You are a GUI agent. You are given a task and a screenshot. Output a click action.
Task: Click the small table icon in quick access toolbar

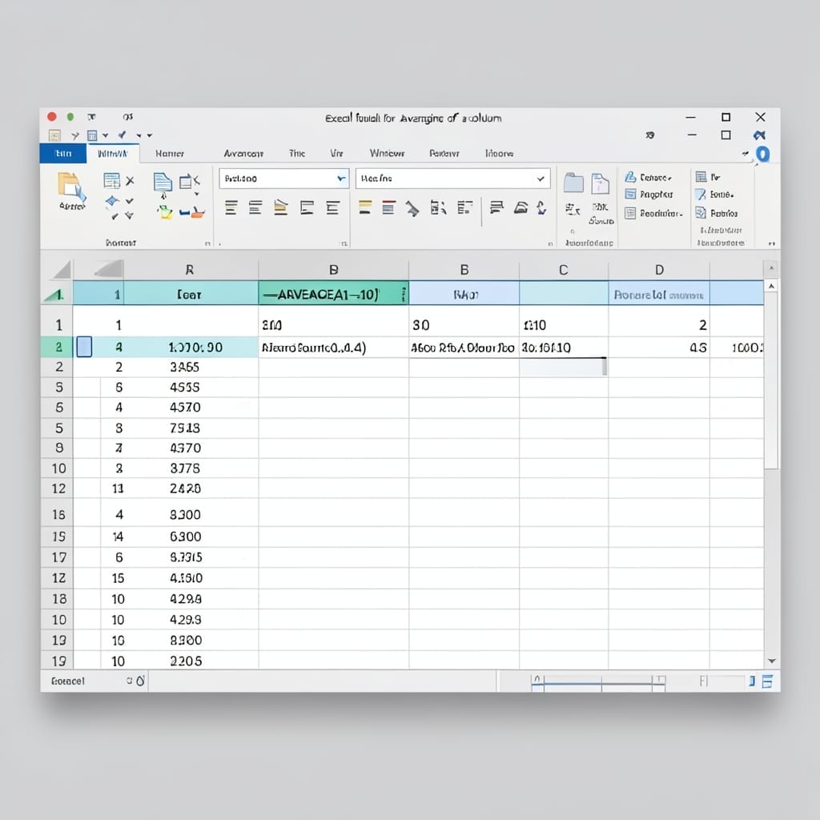92,136
